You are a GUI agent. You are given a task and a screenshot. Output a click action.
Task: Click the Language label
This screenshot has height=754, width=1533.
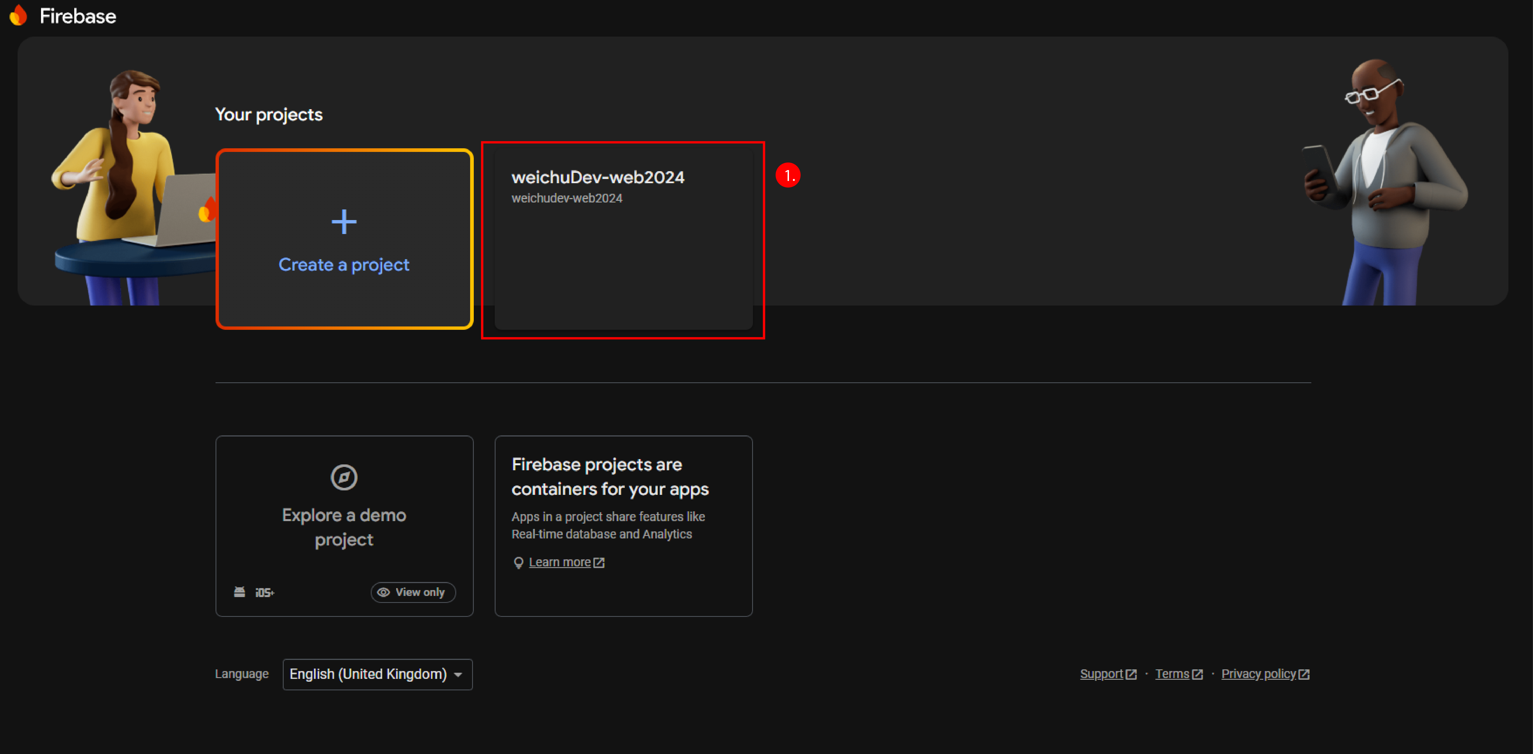(x=241, y=674)
